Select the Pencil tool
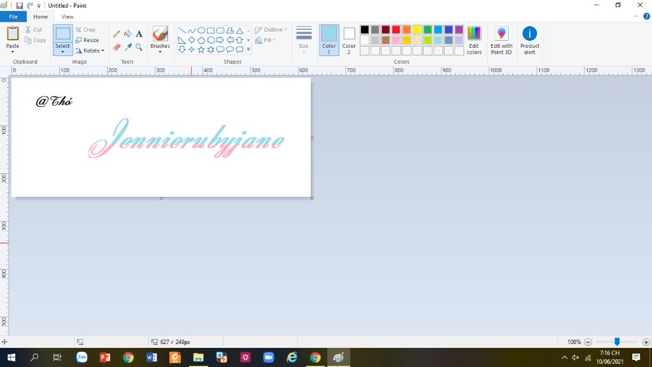Viewport: 652px width, 367px height. click(117, 34)
